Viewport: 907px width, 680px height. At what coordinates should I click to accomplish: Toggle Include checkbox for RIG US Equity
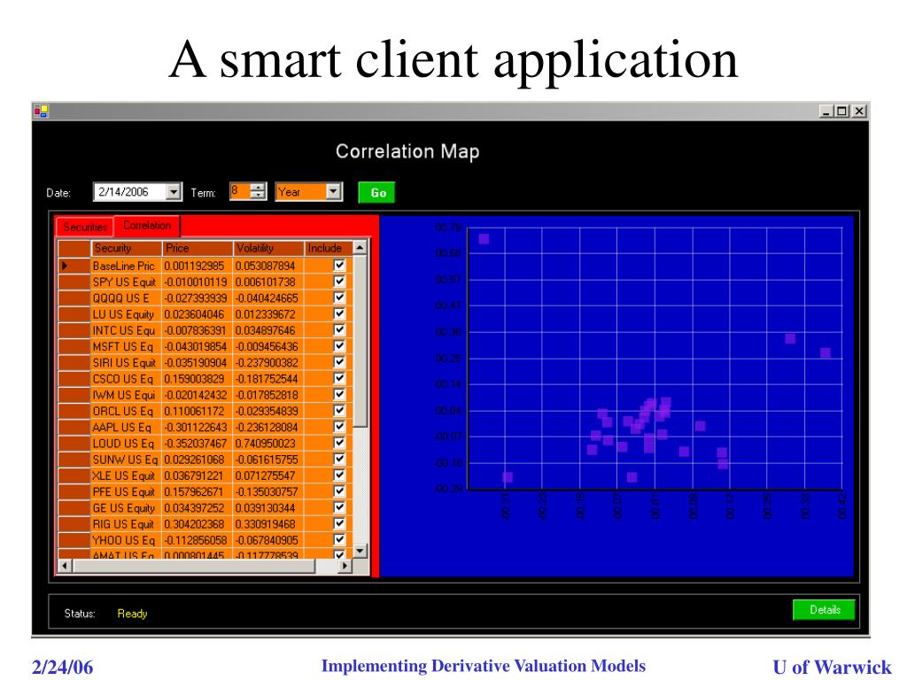(339, 523)
